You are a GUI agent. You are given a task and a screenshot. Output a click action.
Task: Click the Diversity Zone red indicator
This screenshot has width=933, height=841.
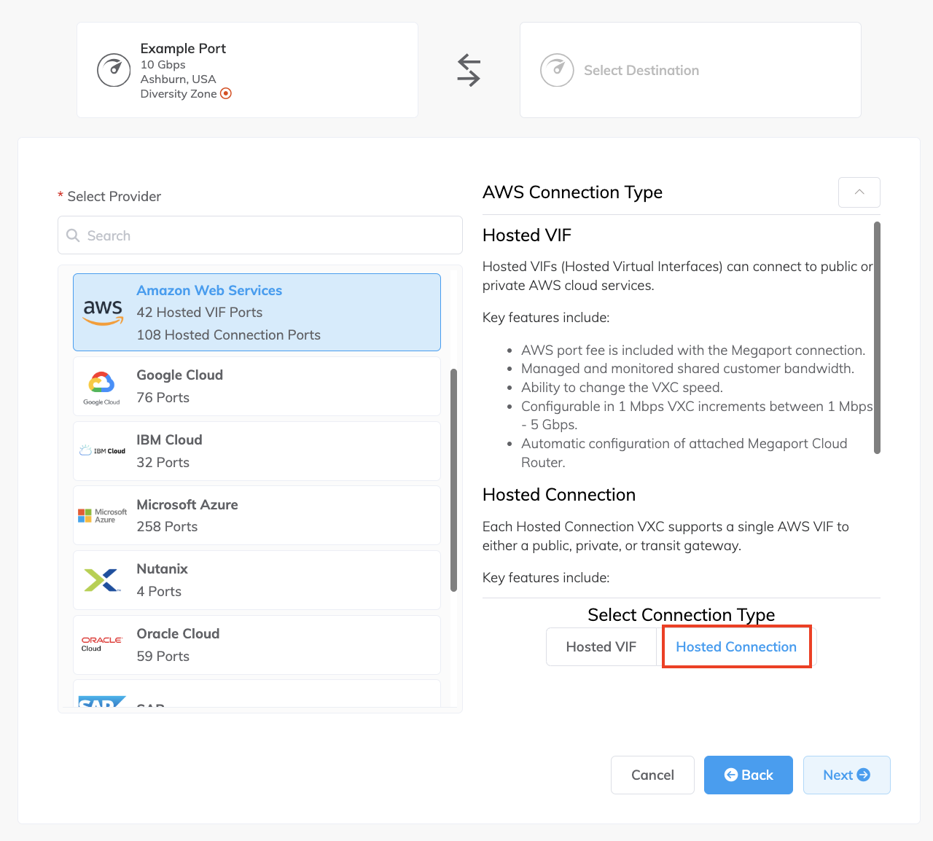225,93
